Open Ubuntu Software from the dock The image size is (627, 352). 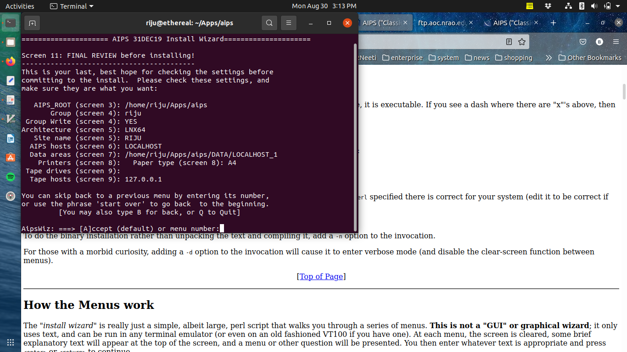10,158
